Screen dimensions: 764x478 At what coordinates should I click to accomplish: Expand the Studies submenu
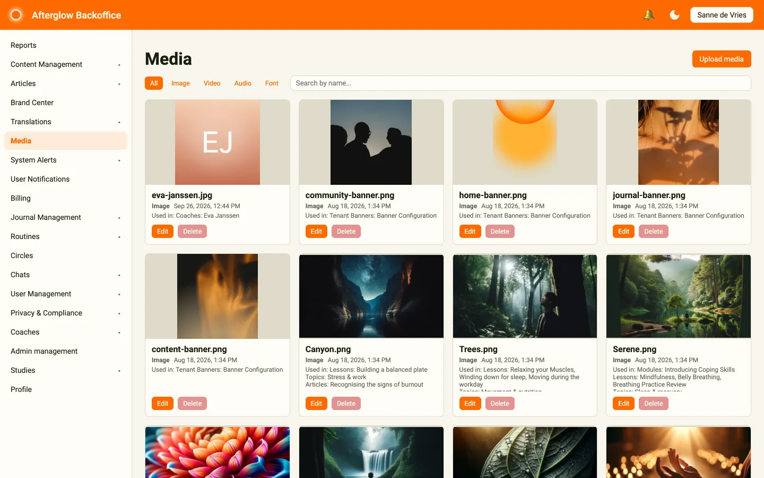66,370
